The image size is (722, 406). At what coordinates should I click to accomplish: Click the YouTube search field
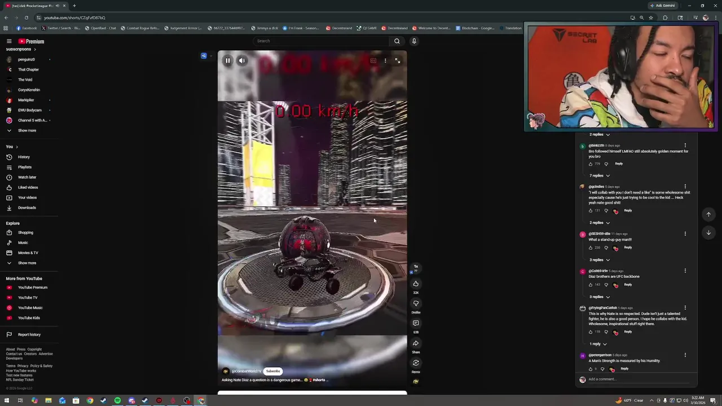click(x=321, y=41)
